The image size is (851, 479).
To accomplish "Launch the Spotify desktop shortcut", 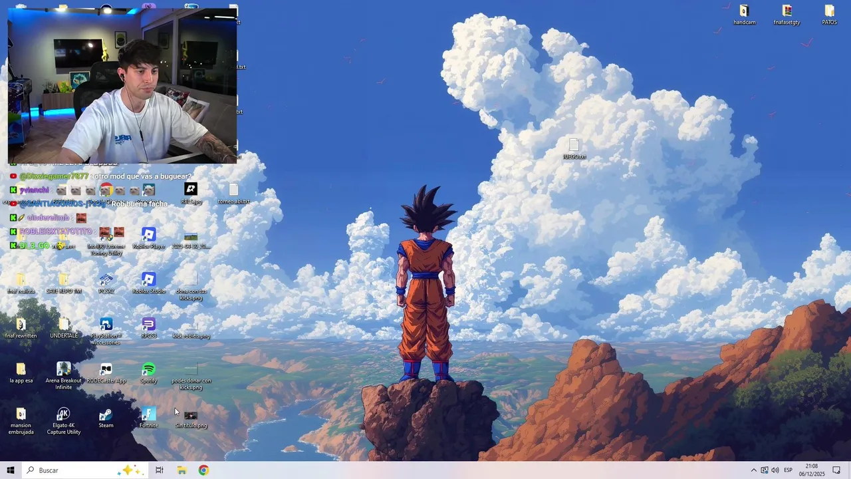I will [x=149, y=373].
